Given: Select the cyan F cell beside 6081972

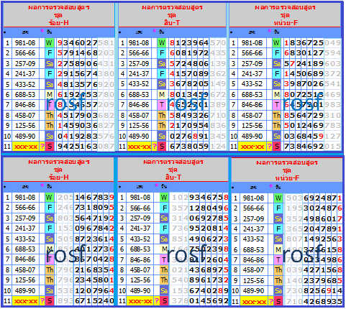Looking at the screenshot, I should [x=162, y=53].
